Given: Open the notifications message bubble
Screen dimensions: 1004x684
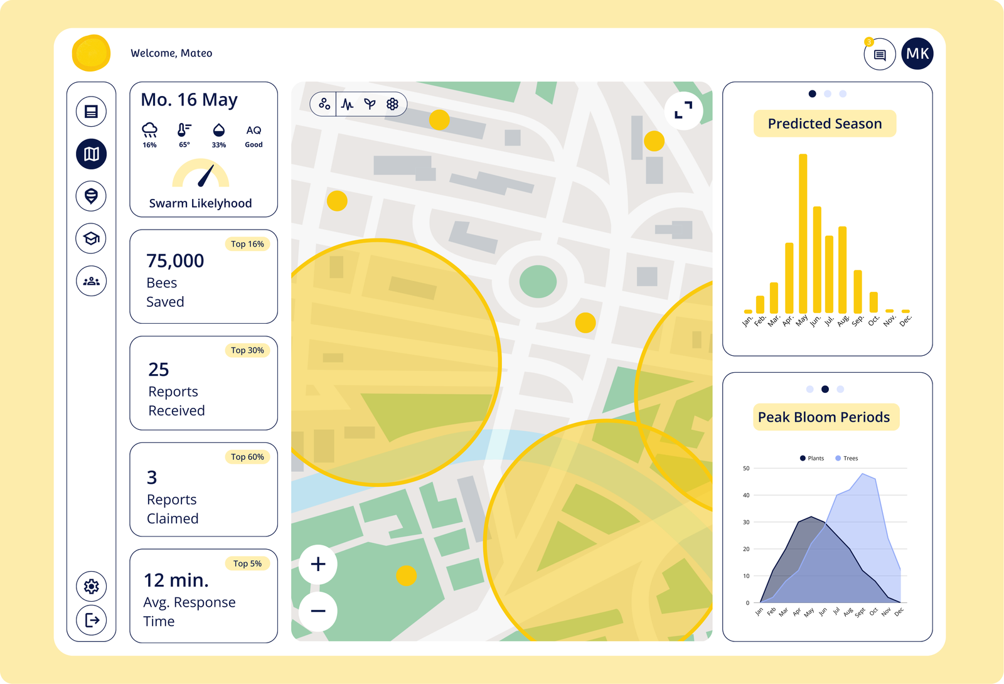Looking at the screenshot, I should 878,55.
